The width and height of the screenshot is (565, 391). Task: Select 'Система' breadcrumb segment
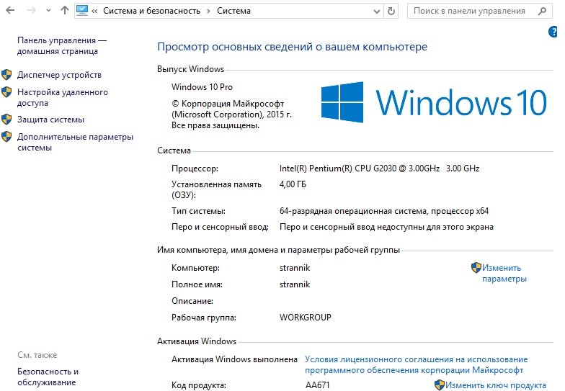233,11
